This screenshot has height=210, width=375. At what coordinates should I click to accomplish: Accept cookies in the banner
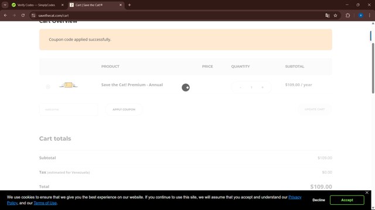[x=347, y=200]
